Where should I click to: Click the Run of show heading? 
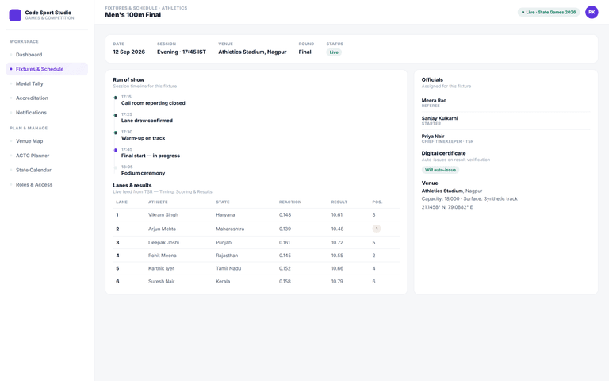click(128, 79)
